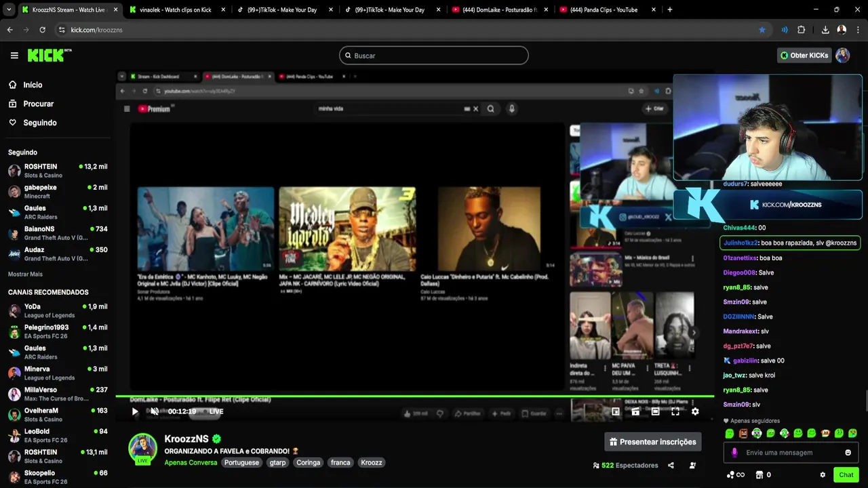
Task: Enter fullscreen in stream player
Action: [675, 411]
